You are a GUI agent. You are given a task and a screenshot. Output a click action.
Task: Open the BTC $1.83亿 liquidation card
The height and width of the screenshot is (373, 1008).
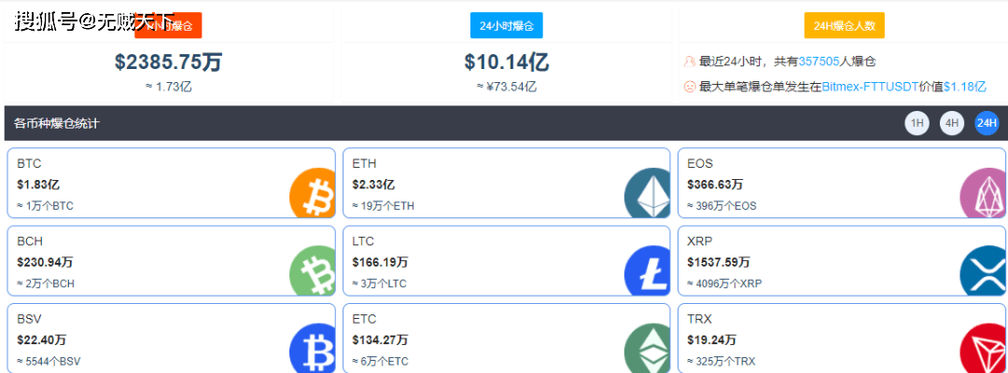pyautogui.click(x=149, y=184)
